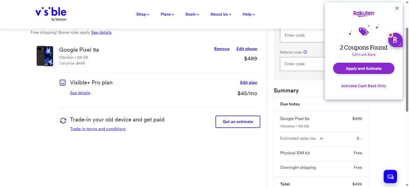Click the Get an estimate button
Screen dimensions: 409x187
click(238, 122)
